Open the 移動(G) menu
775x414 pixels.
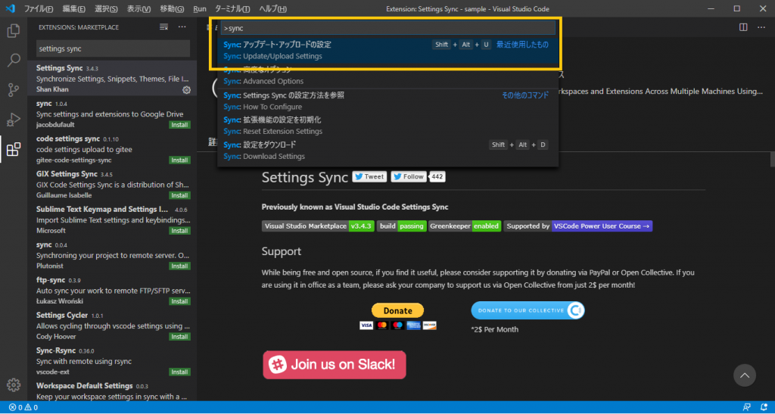coord(172,9)
